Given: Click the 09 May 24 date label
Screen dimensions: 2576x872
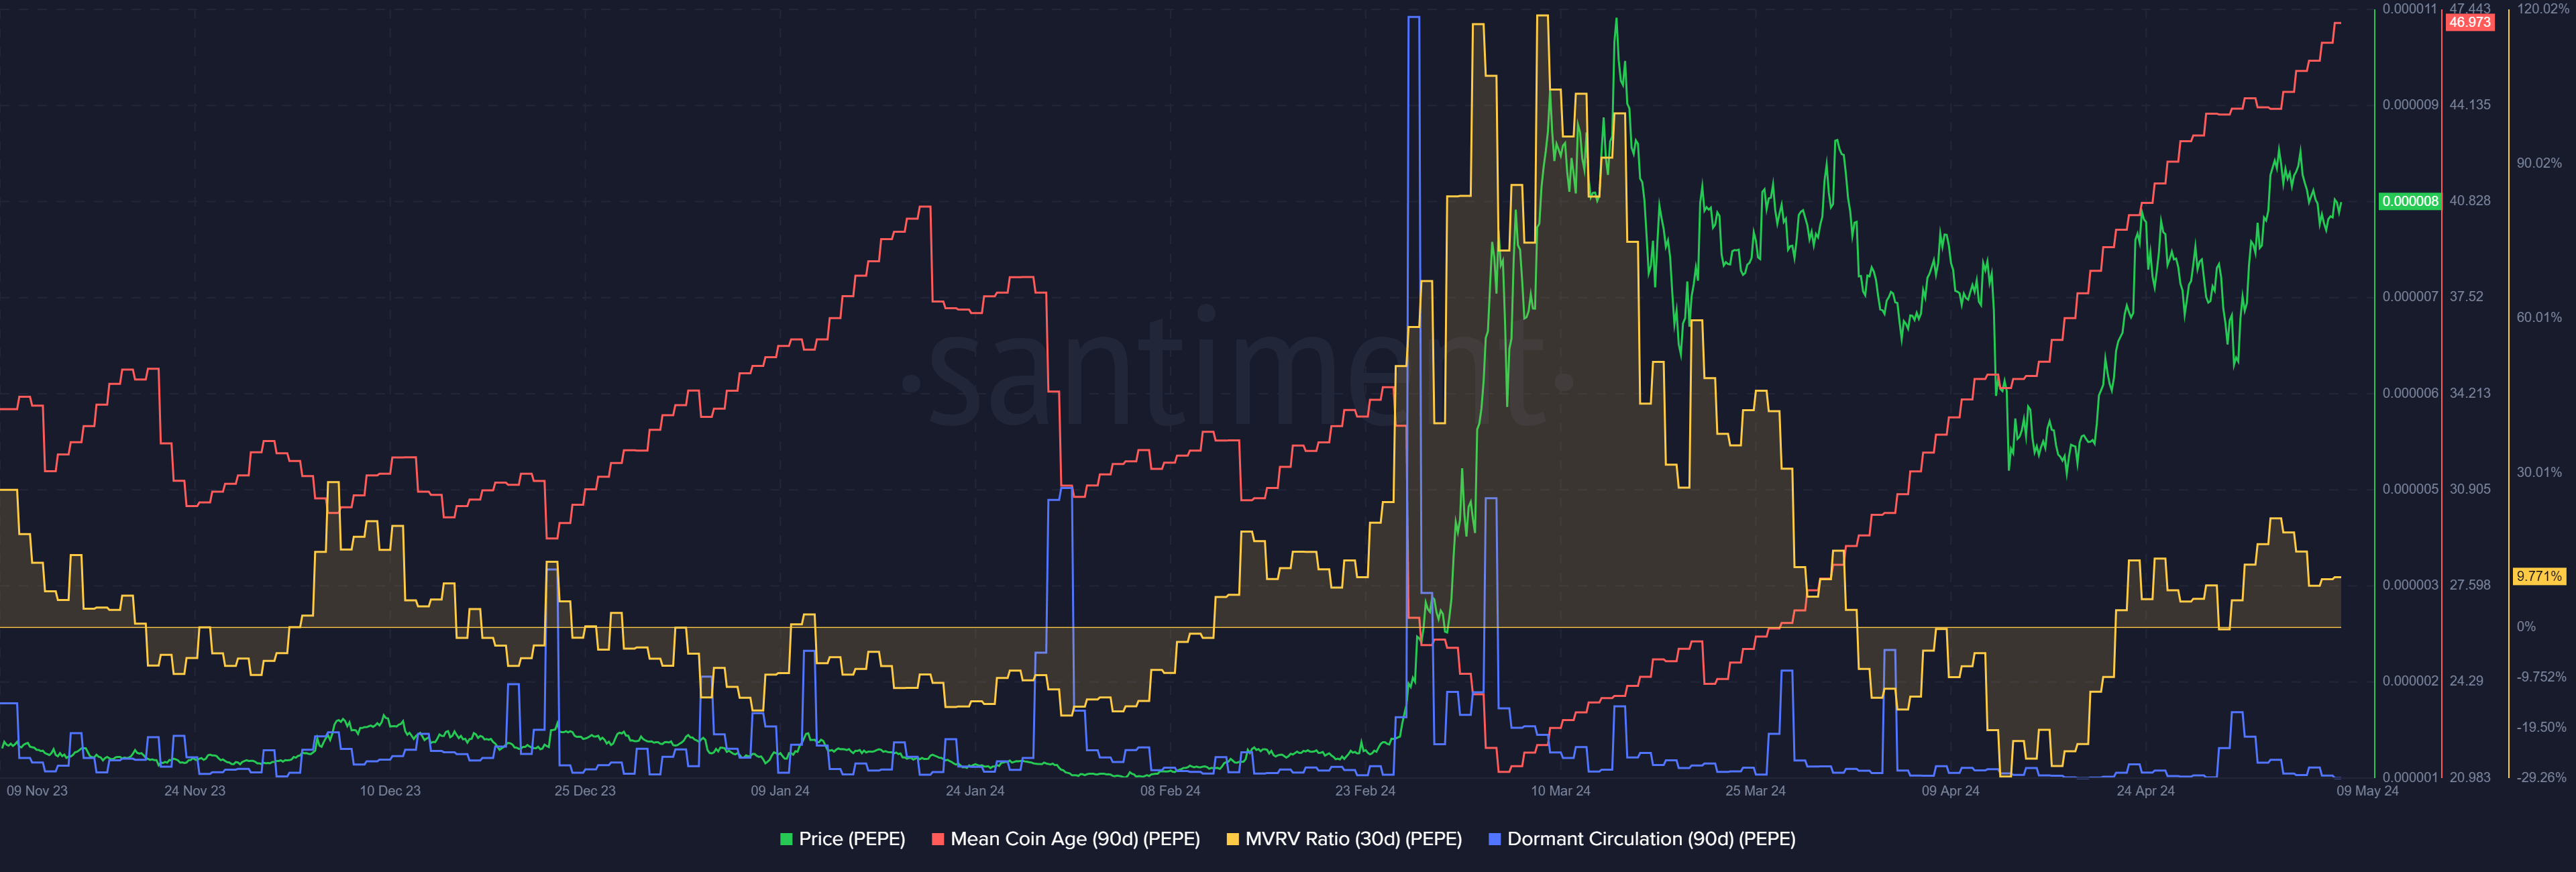Looking at the screenshot, I should tap(2367, 791).
